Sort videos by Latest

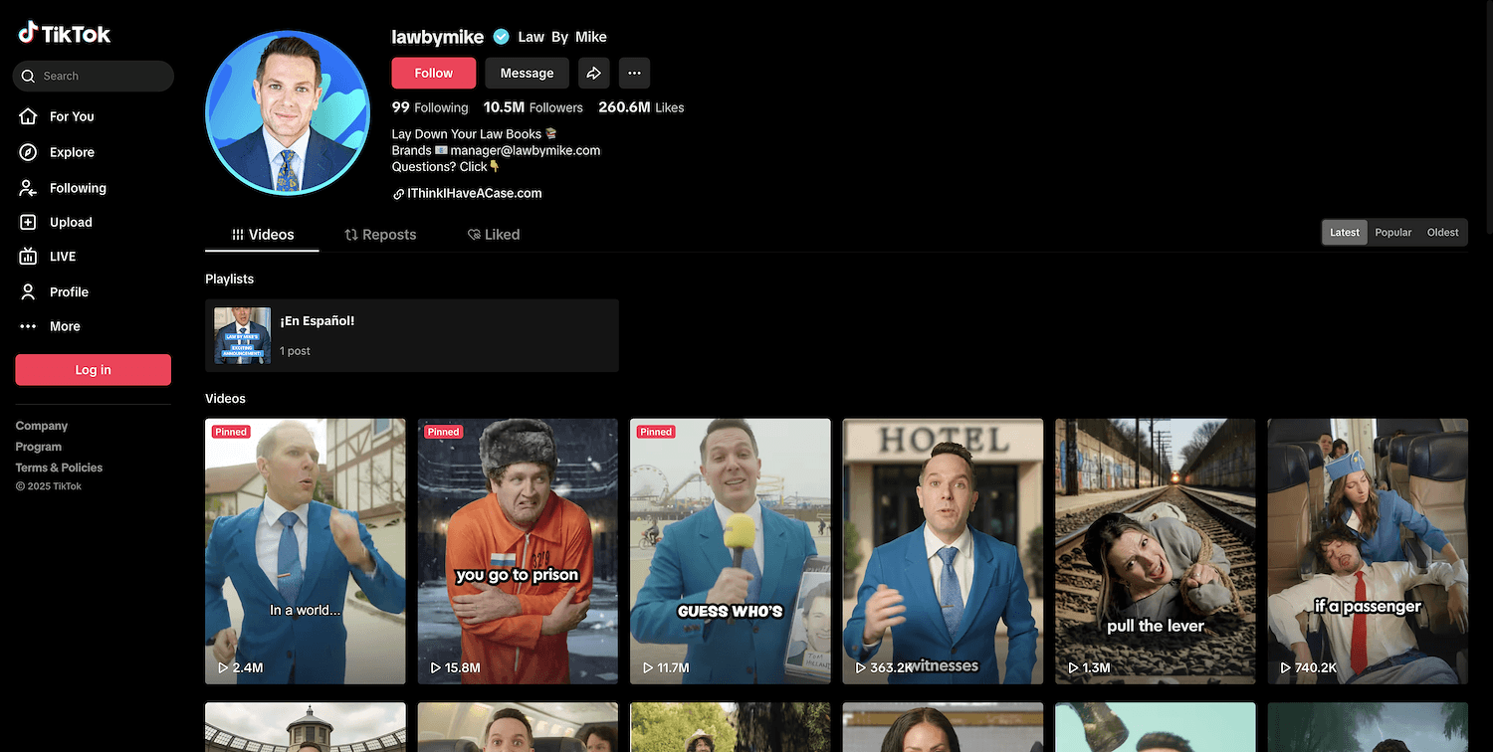click(1344, 232)
